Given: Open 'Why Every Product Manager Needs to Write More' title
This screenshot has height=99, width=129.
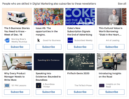Looking at the screenshot, I should [x=15, y=77].
